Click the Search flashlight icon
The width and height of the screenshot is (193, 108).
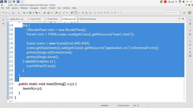pos(64,13)
